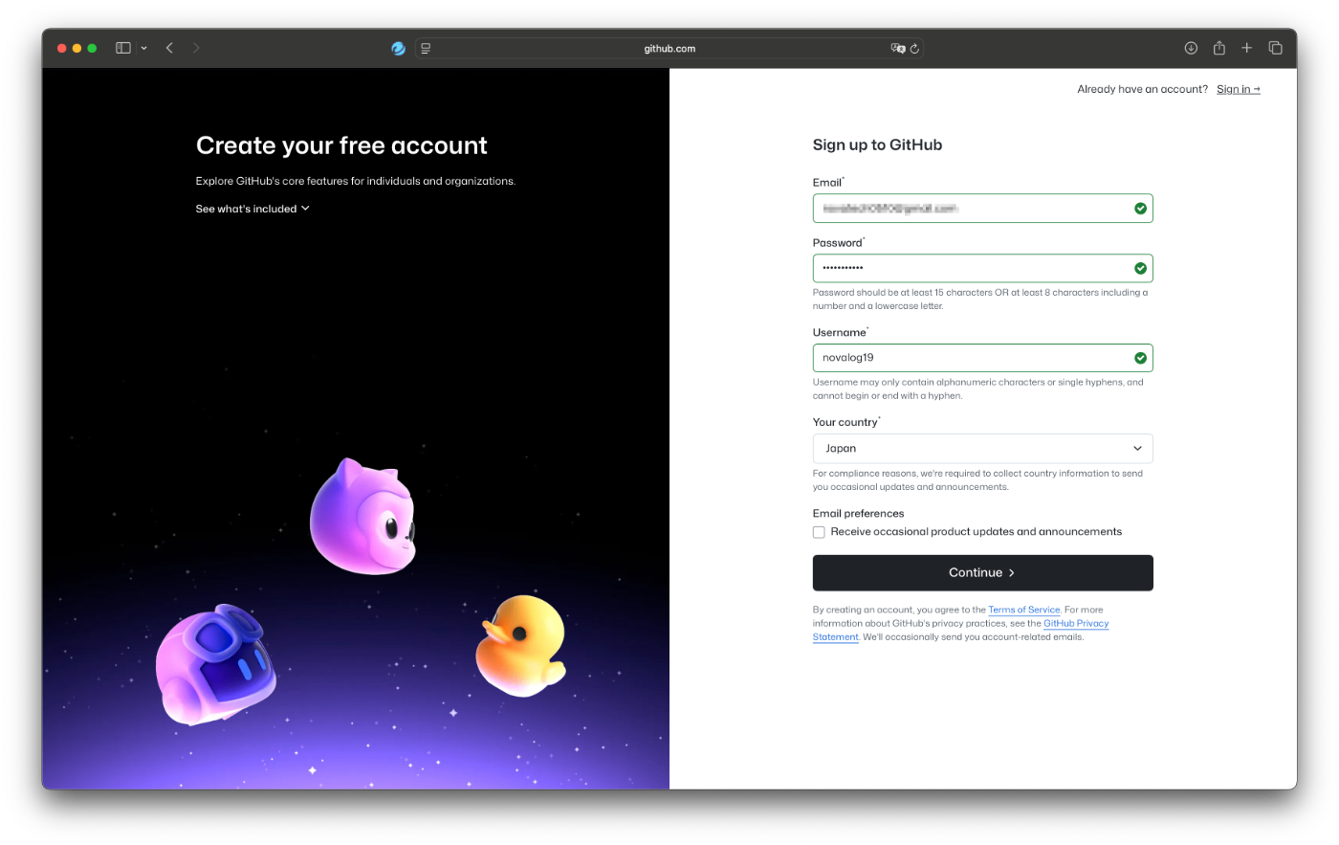Close the Safari window with red button
Viewport: 1339px width, 845px height.
pyautogui.click(x=61, y=48)
